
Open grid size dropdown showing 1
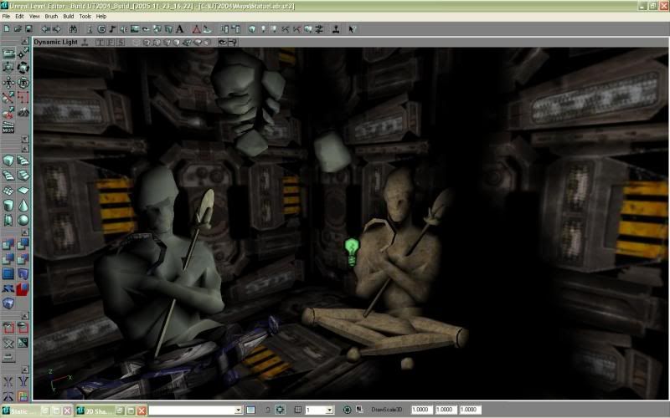coord(329,410)
